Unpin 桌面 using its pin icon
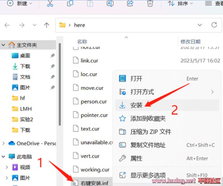This screenshot has width=223, height=186. click(53, 56)
